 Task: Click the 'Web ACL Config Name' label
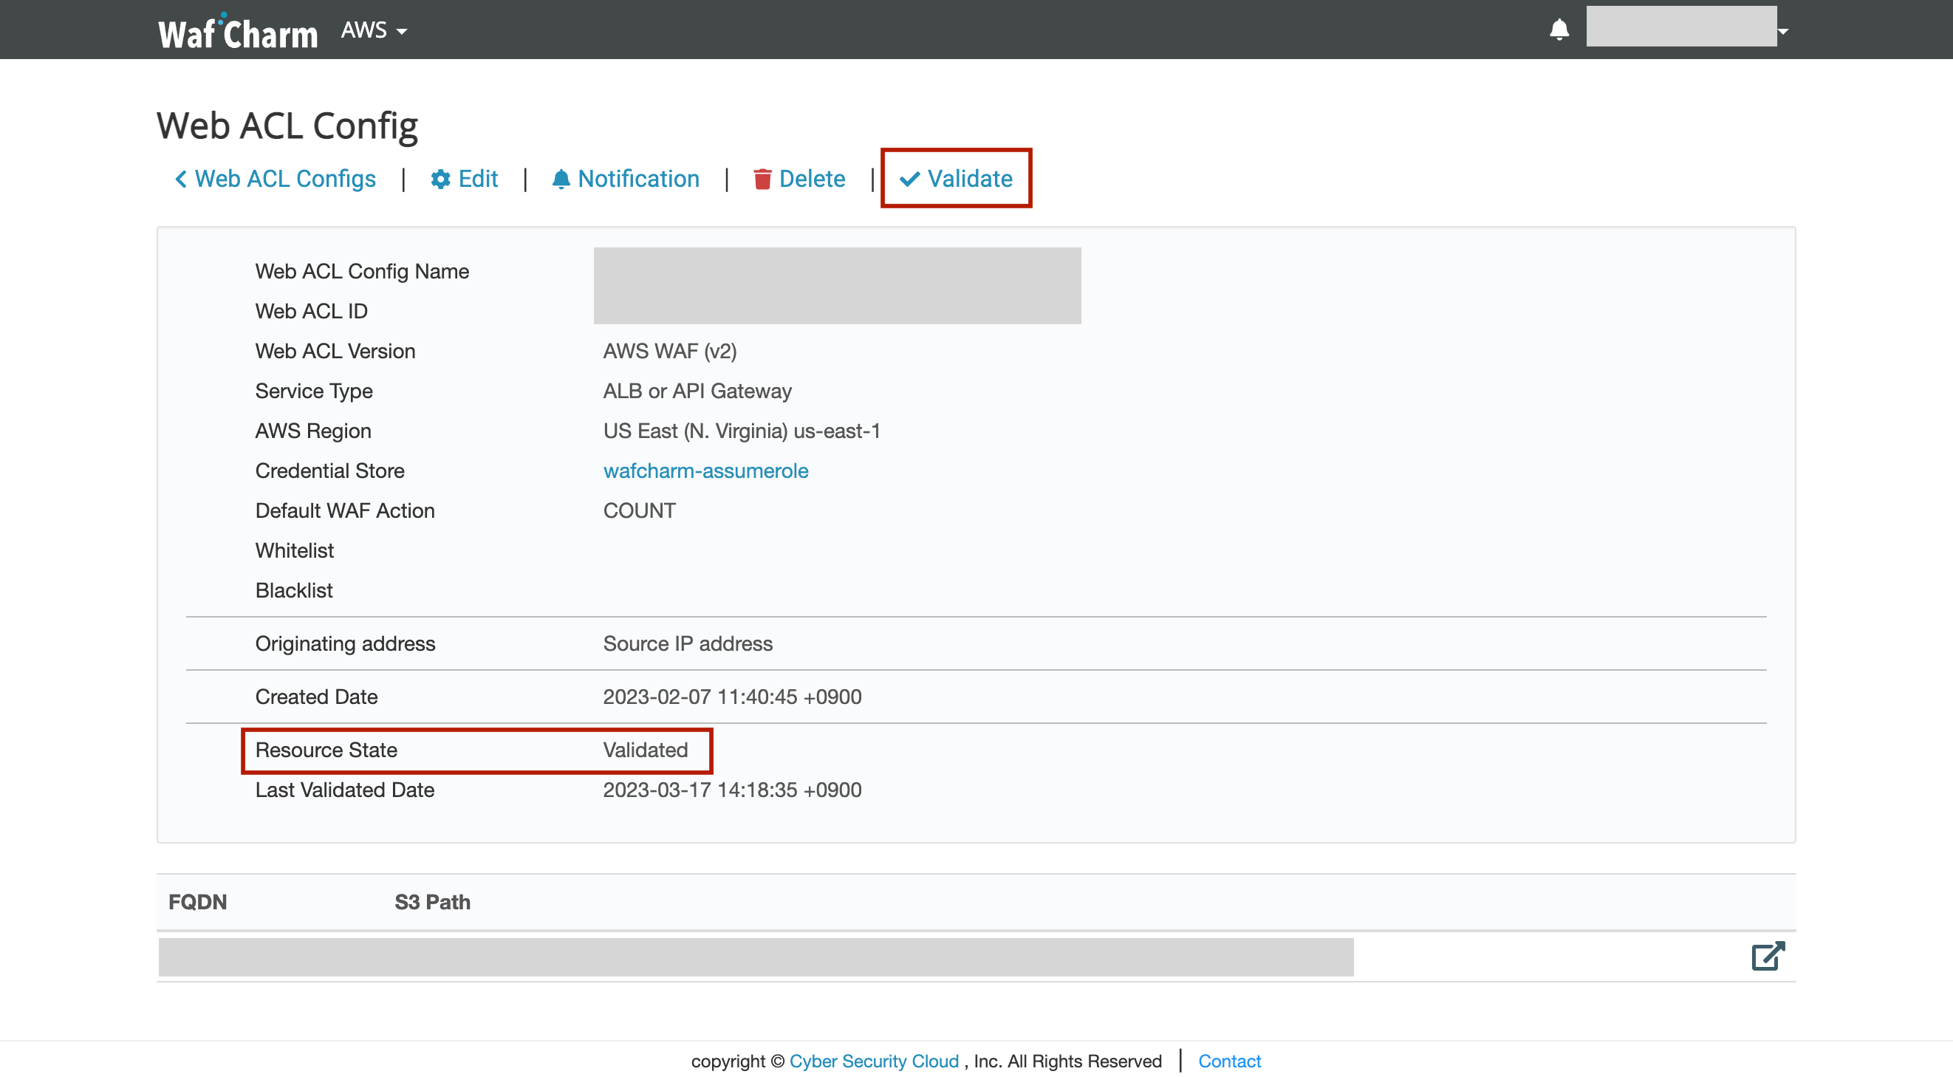click(x=362, y=271)
